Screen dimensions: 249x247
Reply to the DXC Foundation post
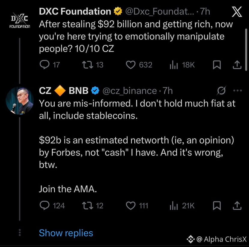(x=44, y=65)
